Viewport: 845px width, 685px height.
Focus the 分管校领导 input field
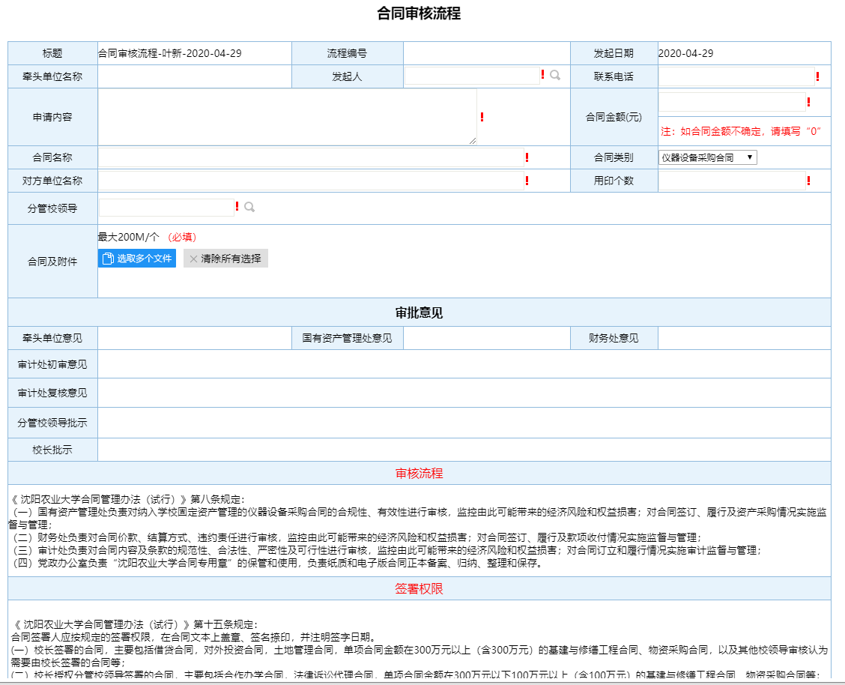pyautogui.click(x=166, y=208)
